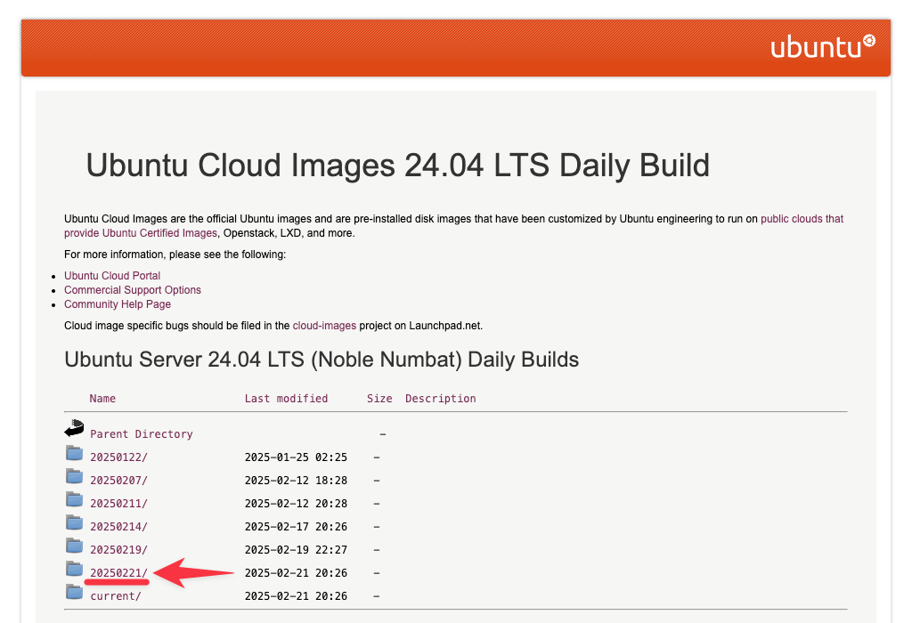This screenshot has width=912, height=623.
Task: Click the folder icon beside 20250214/
Action: (x=74, y=522)
